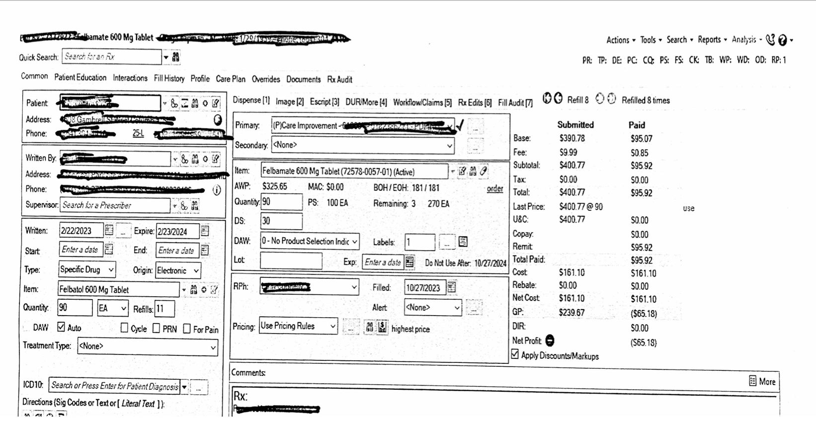Click the dispense Quantity field
Screen dimensions: 816x427
coord(281,202)
